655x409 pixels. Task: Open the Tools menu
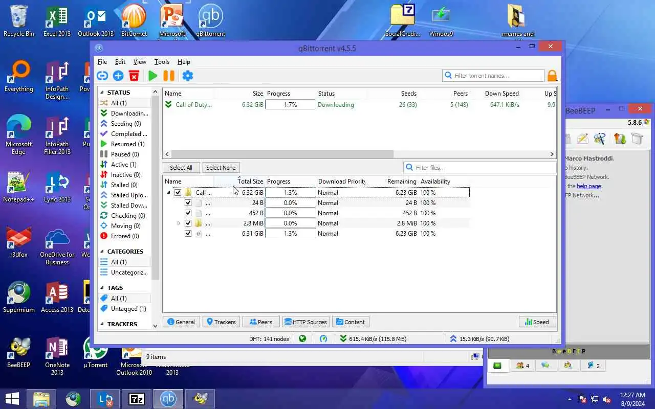[x=162, y=62]
